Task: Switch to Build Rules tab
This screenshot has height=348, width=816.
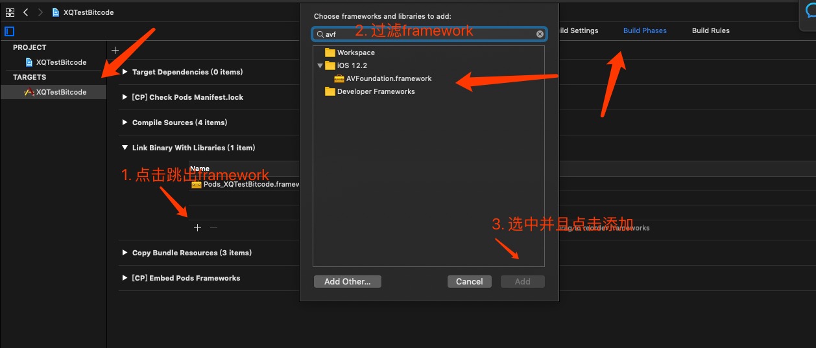Action: tap(711, 30)
